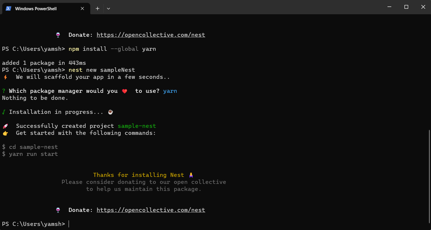Click 'Thanks for installing Nest' text
Viewport: 431px width, 230px height.
(x=139, y=175)
